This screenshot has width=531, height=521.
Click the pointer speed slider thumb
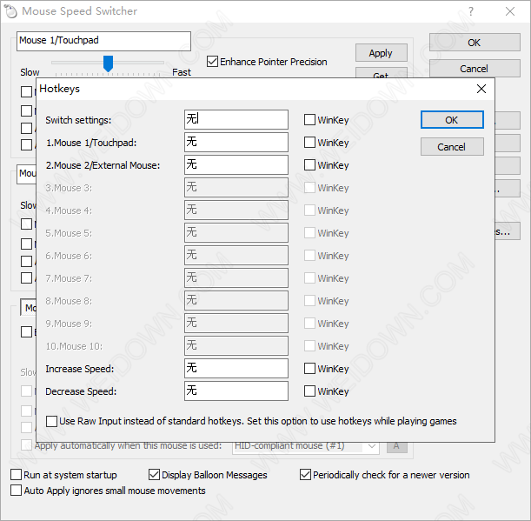point(108,63)
